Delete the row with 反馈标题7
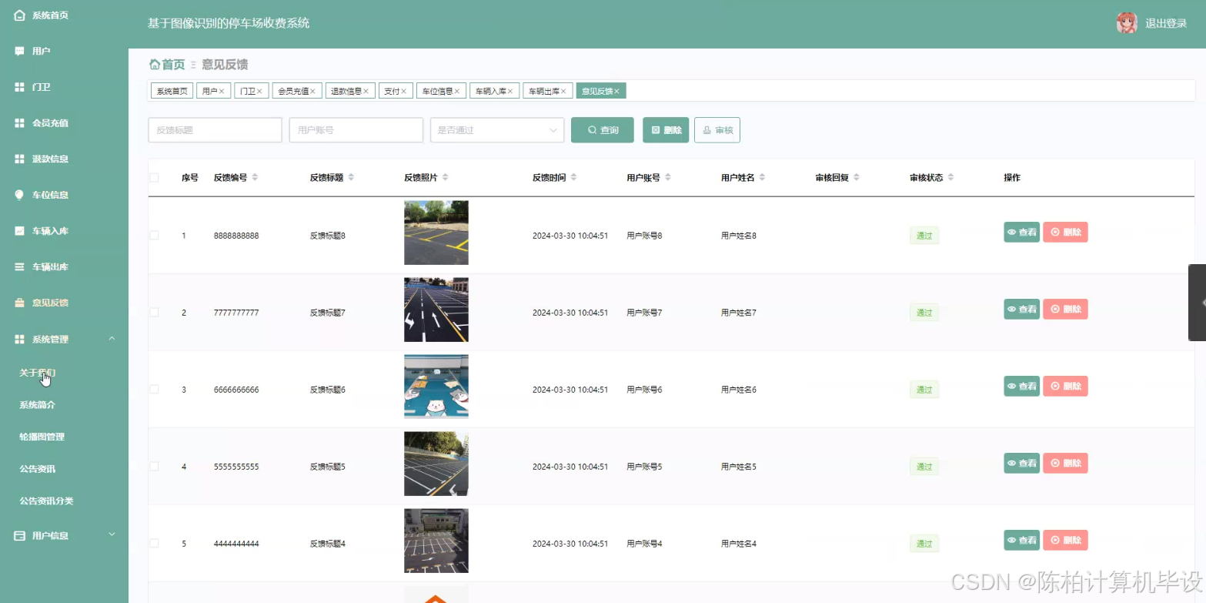 [1065, 309]
